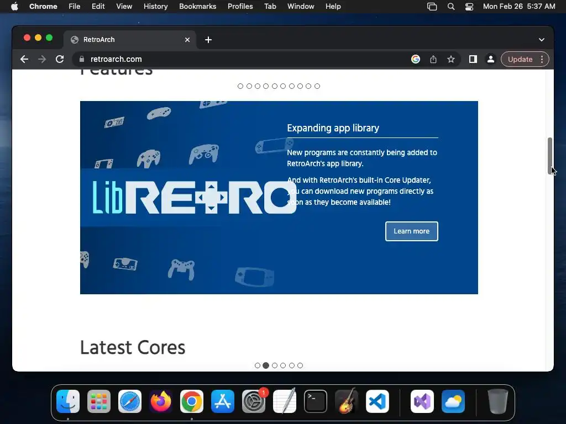
Task: Open the Bookmarks menu
Action: click(198, 7)
